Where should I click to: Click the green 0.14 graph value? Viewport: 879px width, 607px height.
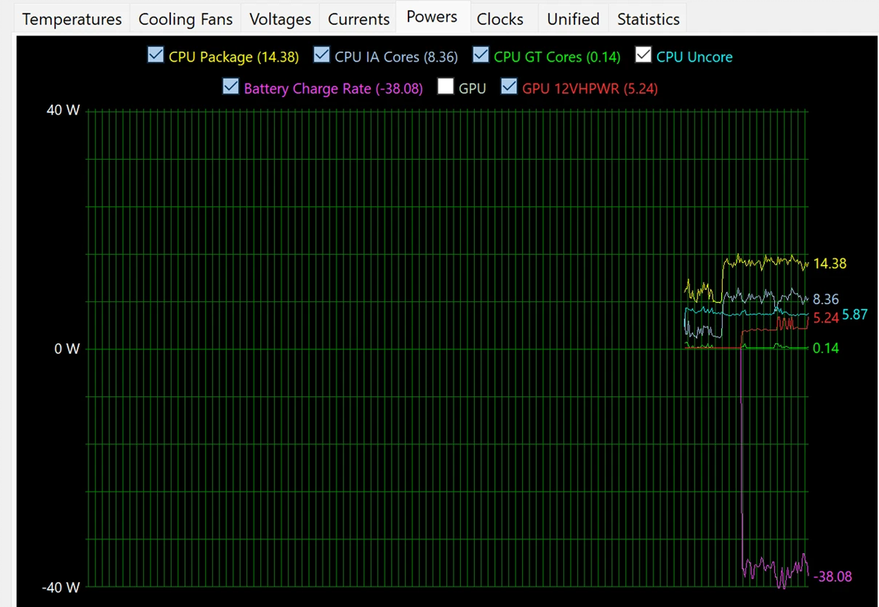click(826, 348)
